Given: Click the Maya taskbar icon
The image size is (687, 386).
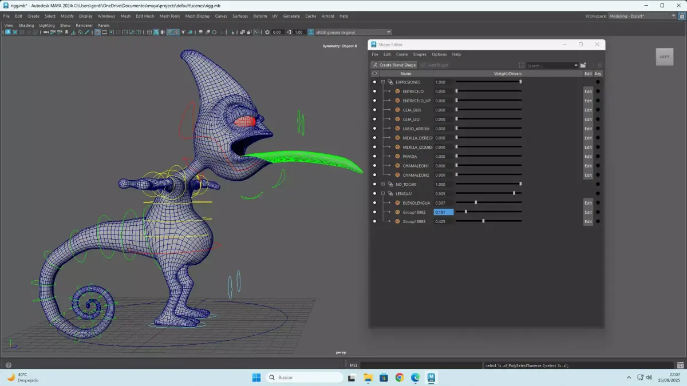Looking at the screenshot, I should pos(432,377).
